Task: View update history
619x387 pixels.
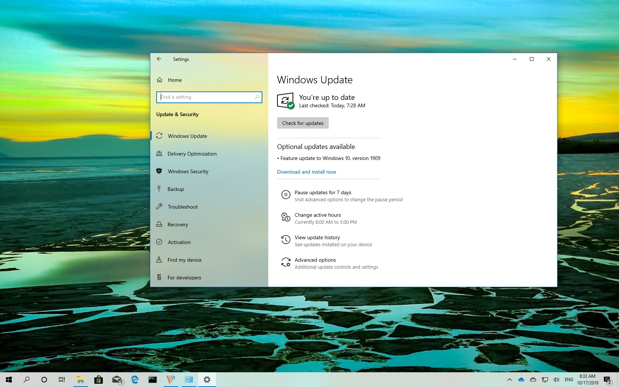Action: coord(317,237)
